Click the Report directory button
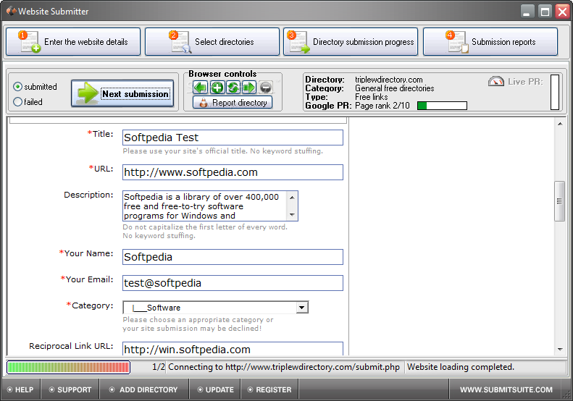 click(x=233, y=103)
